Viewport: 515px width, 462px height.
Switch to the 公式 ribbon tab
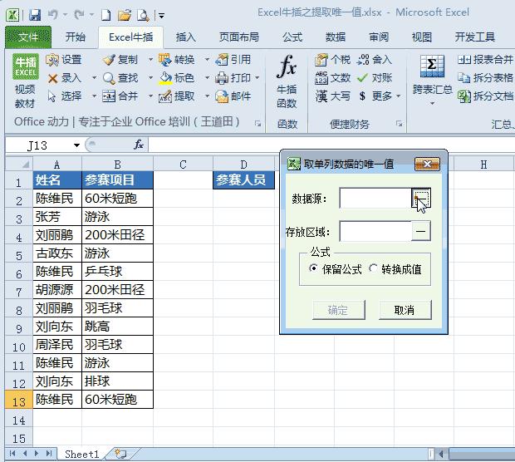click(x=292, y=37)
